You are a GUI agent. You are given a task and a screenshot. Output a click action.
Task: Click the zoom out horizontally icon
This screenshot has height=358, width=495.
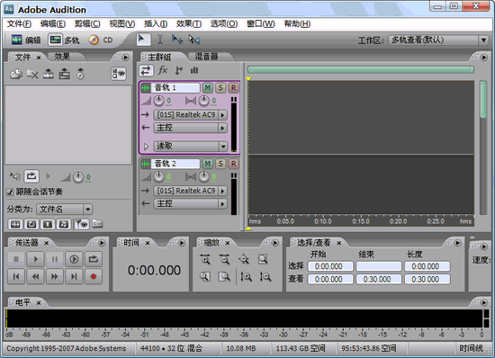tap(224, 260)
